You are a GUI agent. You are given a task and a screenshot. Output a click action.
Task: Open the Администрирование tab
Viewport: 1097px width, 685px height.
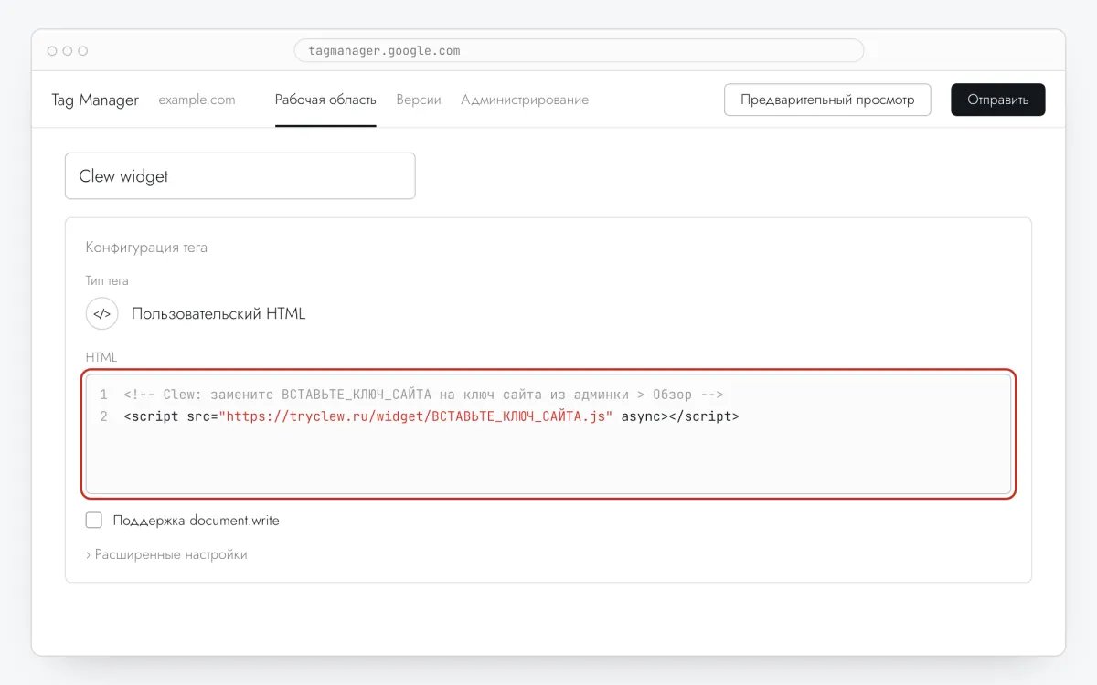pyautogui.click(x=525, y=100)
